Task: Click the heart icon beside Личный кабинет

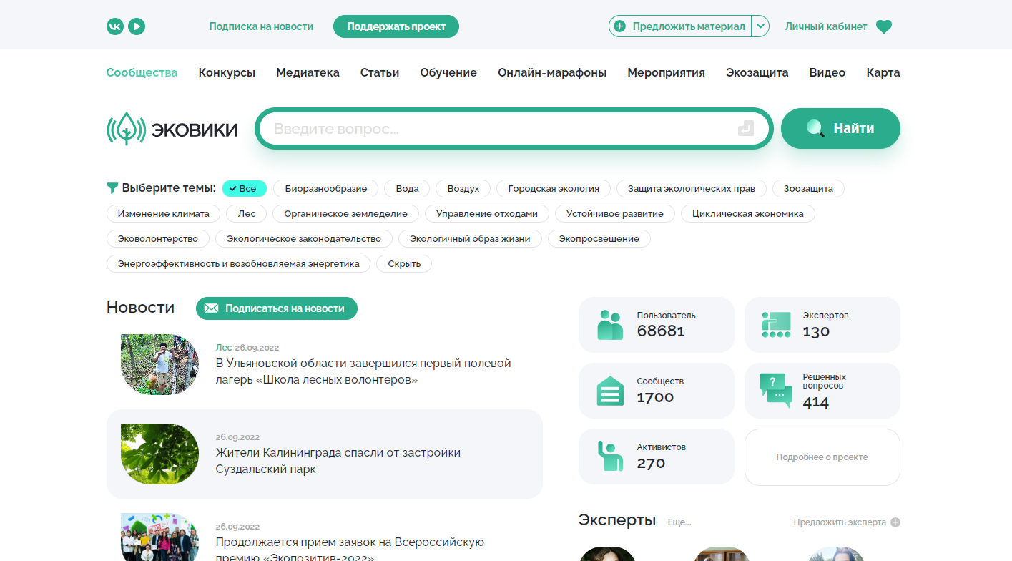Action: tap(884, 27)
